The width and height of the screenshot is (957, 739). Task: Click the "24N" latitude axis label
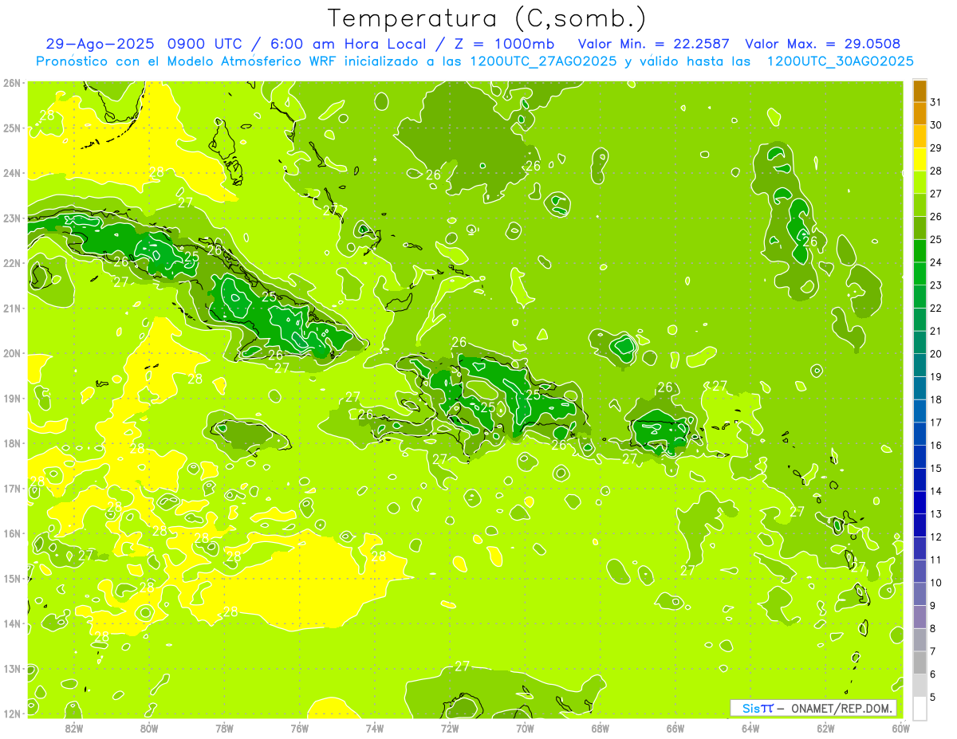click(11, 173)
